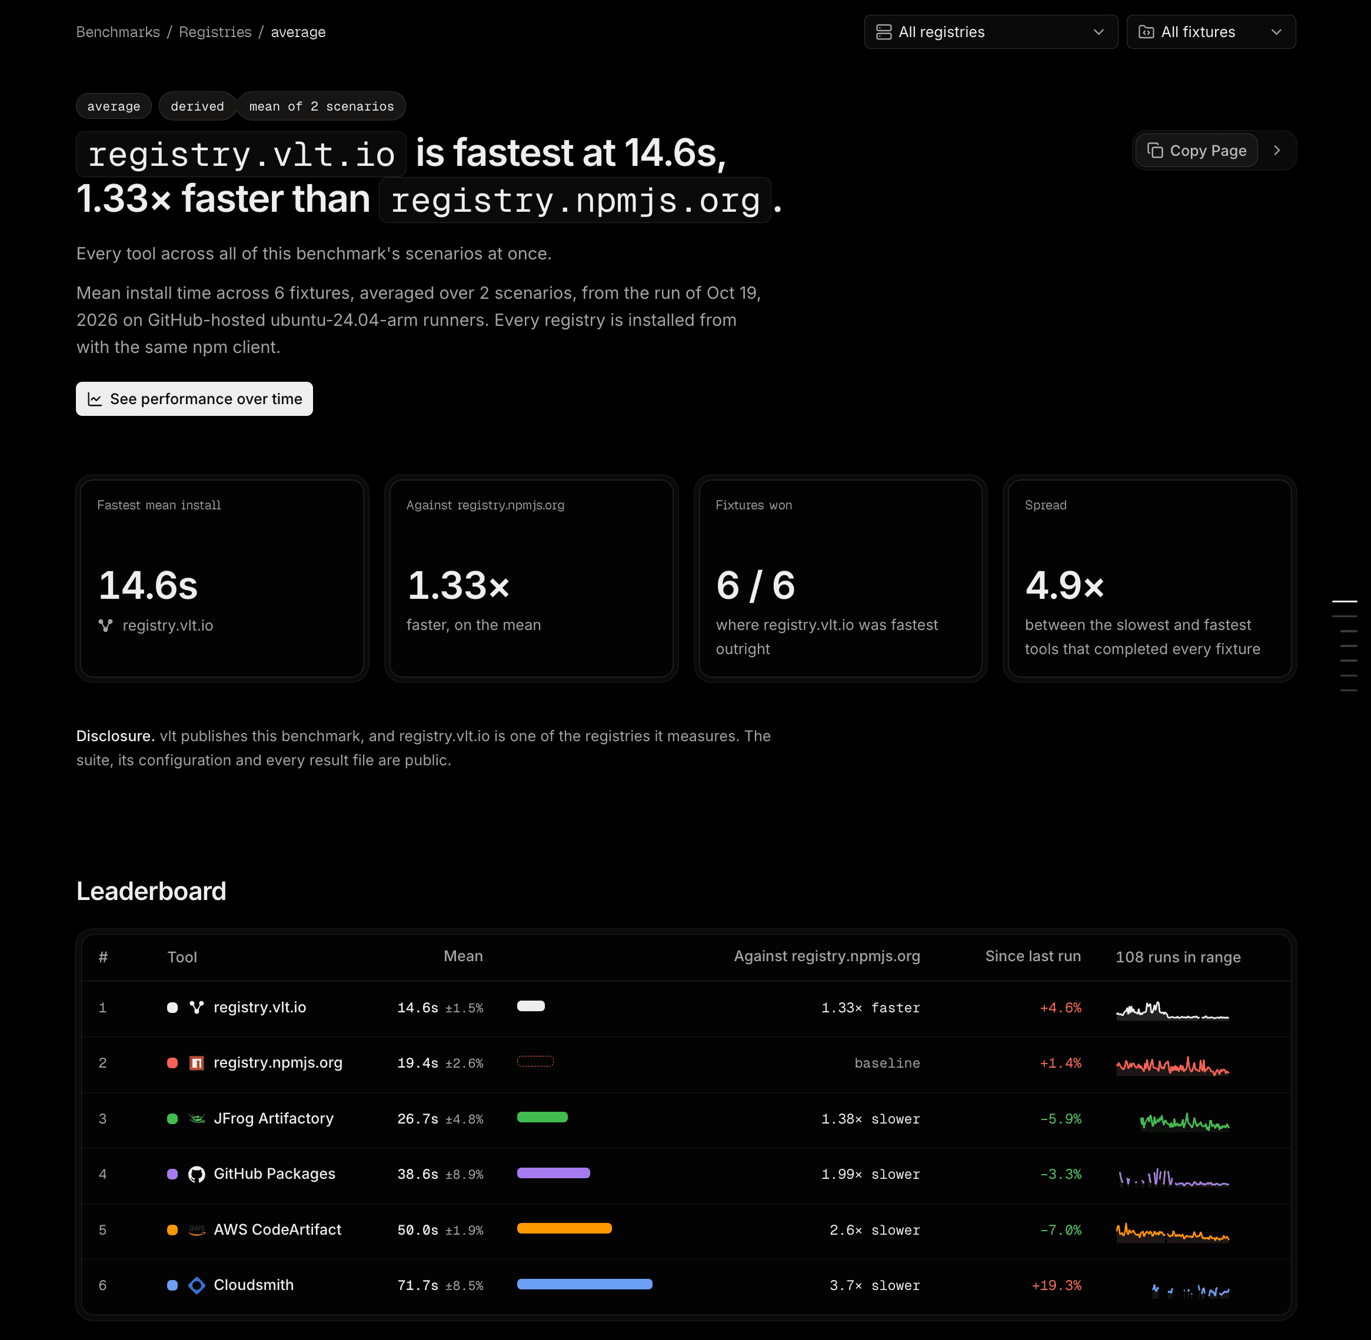The width and height of the screenshot is (1371, 1340).
Task: Toggle the blue color dot for Cloudsmith
Action: pos(172,1285)
